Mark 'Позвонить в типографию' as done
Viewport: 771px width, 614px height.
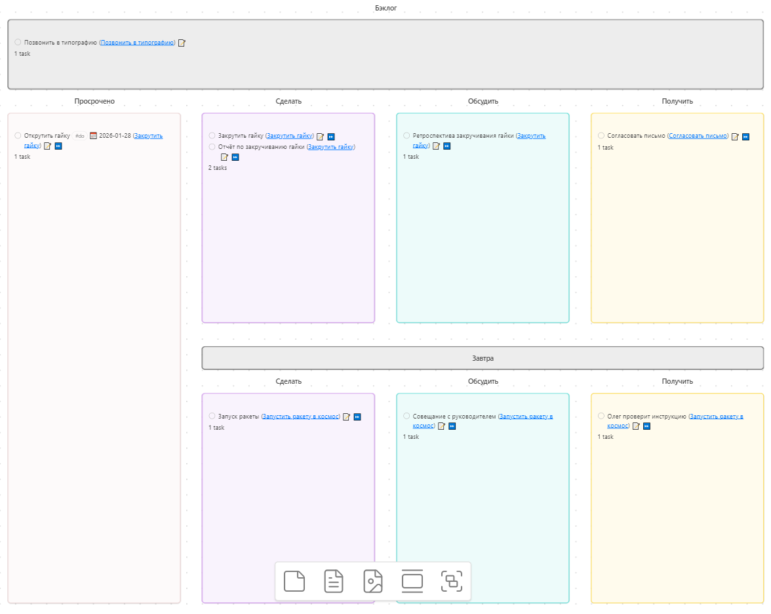pyautogui.click(x=18, y=42)
